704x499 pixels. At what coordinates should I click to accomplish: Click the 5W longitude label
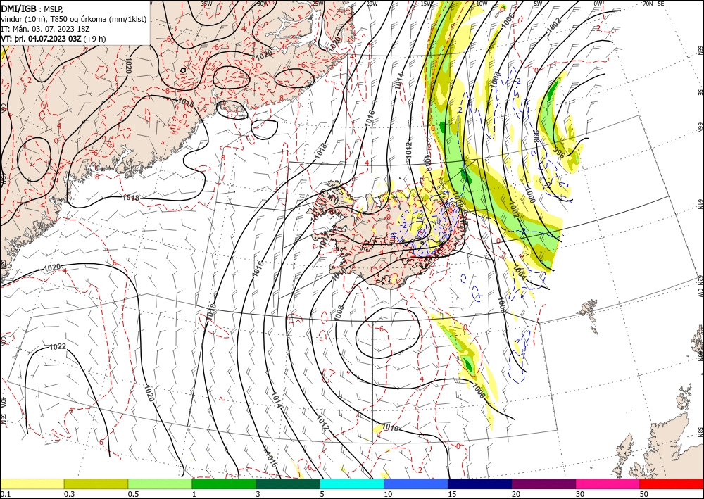(537, 4)
